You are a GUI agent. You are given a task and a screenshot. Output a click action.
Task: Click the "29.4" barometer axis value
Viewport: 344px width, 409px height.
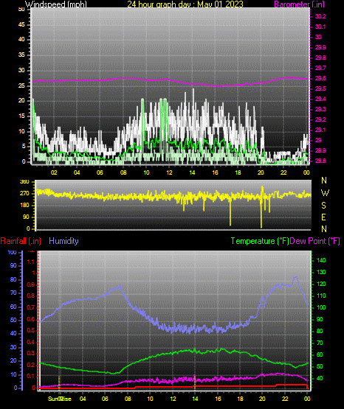[320, 99]
